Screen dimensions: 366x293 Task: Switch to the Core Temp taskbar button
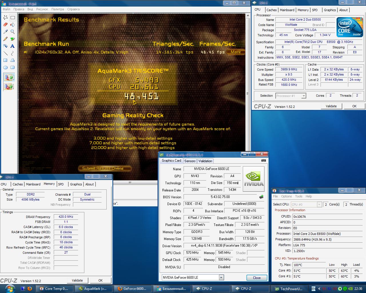54,289
